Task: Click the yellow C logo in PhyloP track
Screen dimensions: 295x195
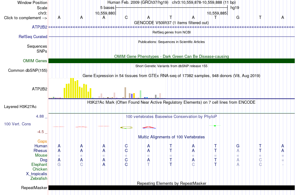Action: pyautogui.click(x=126, y=128)
